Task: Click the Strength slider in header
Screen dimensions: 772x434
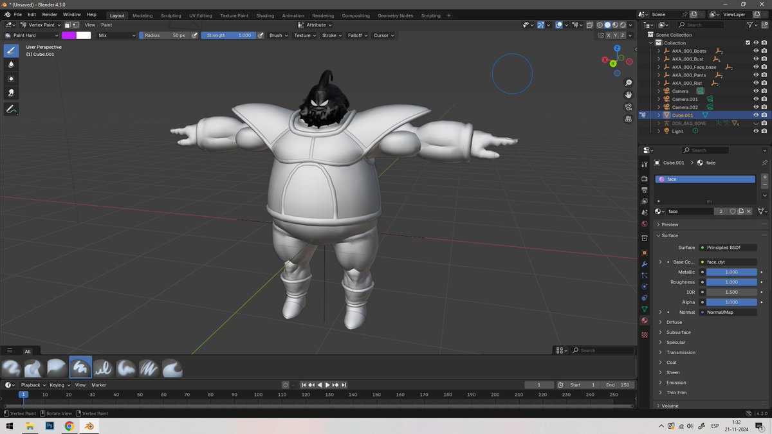Action: tap(228, 35)
